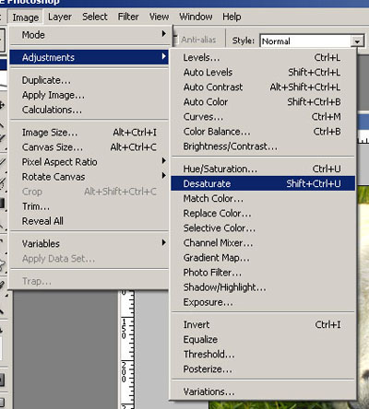Screen dimensions: 369x409
Task: Open Image Size... dialog
Action: point(89,133)
